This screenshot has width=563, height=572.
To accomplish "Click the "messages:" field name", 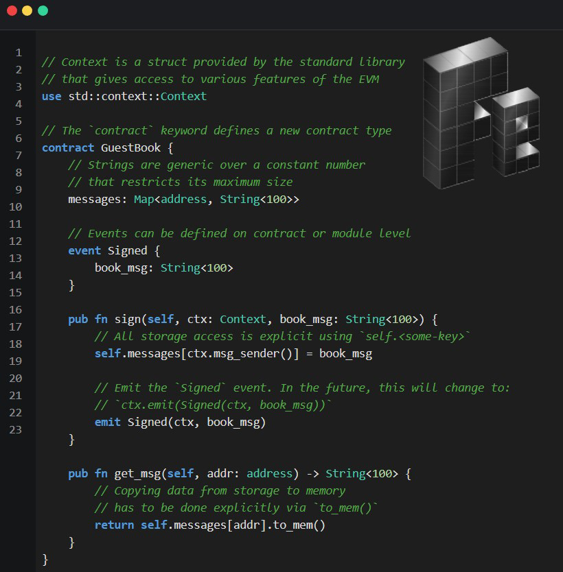I will coord(97,200).
